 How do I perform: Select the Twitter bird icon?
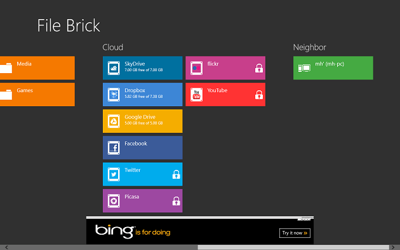(x=114, y=174)
